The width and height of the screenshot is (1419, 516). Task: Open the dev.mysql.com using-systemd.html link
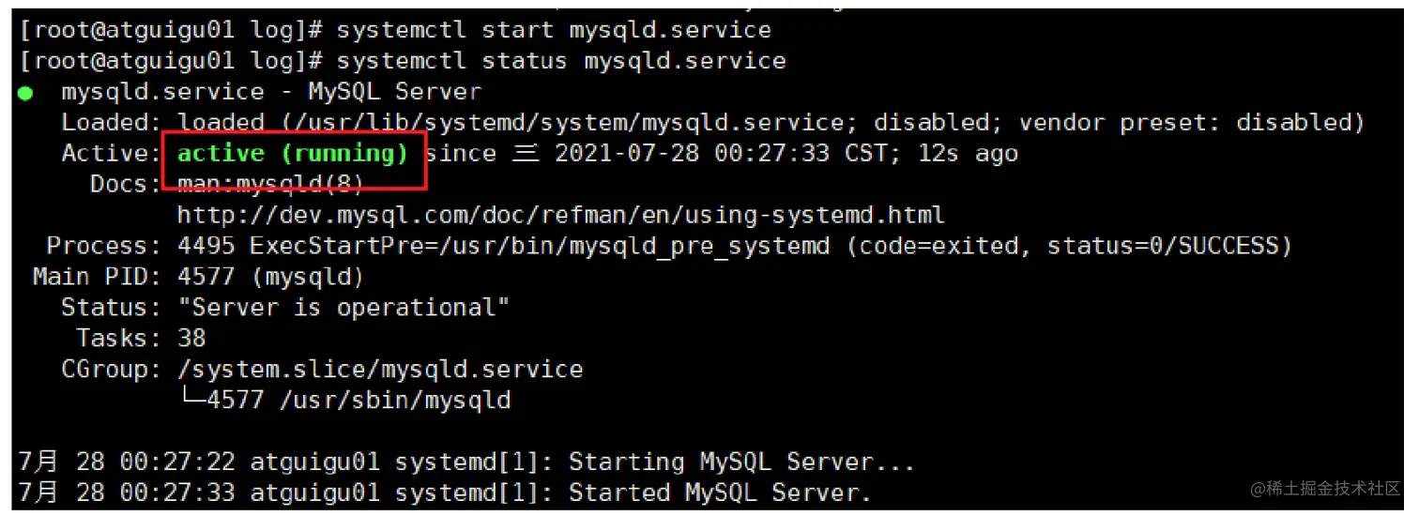(x=560, y=216)
